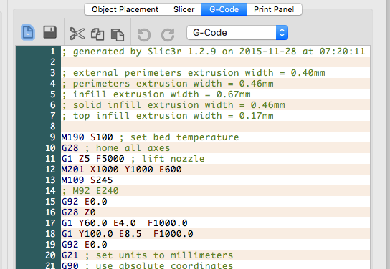The image size is (390, 269).
Task: Switch to Slicer tab
Action: point(184,9)
